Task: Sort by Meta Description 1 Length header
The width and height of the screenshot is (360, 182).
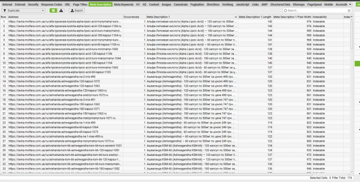Action: click(x=255, y=17)
